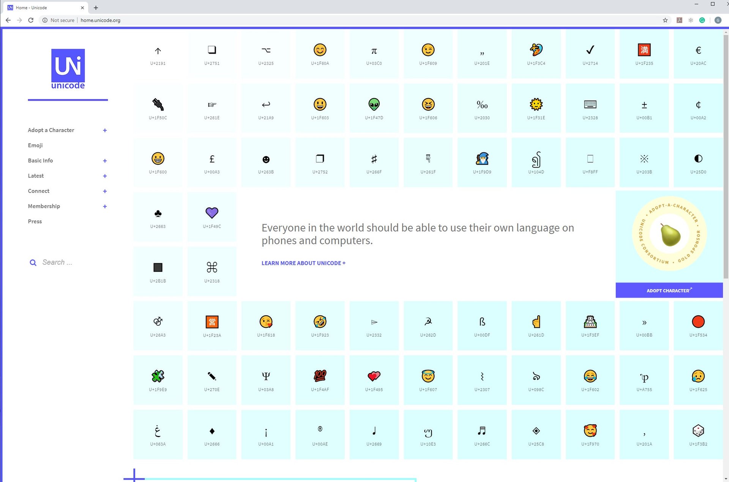Image resolution: width=729 pixels, height=482 pixels.
Task: Select the purple heart U+1F49C tile
Action: click(x=212, y=217)
